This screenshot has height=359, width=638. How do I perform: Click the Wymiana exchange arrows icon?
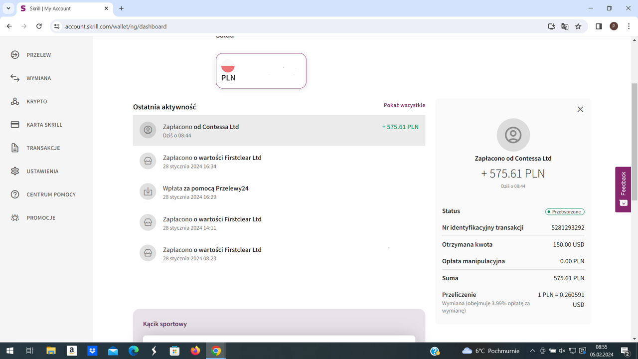(x=15, y=78)
